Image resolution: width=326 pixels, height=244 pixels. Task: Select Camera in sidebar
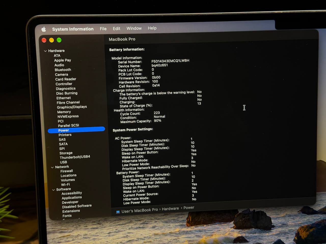62,74
